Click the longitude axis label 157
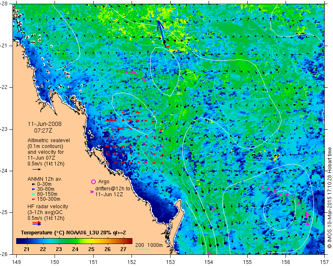 click(x=325, y=262)
